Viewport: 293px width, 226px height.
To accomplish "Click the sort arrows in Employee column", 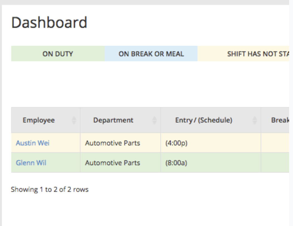I will coord(74,120).
